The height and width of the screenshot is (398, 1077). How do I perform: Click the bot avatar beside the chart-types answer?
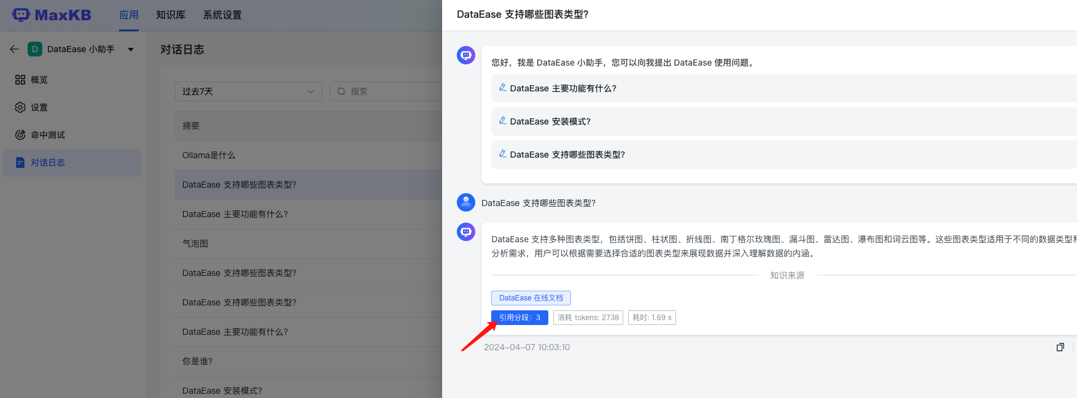pos(466,232)
